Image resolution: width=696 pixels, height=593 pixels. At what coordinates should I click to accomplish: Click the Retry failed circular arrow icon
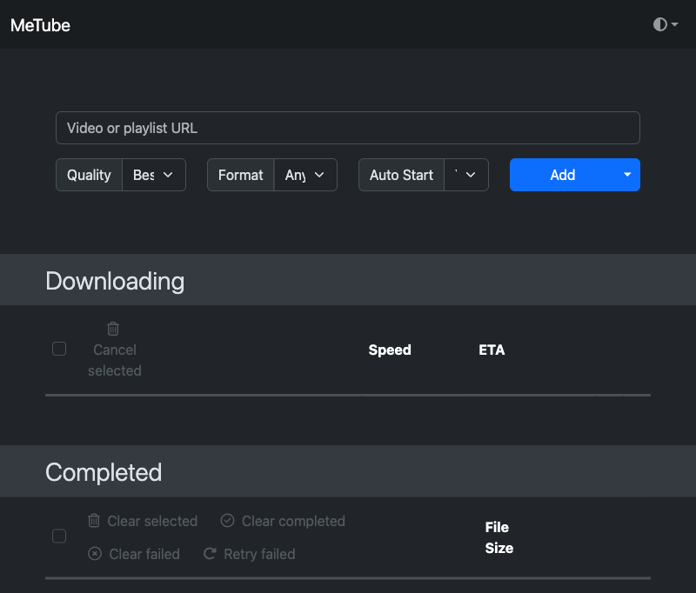pyautogui.click(x=210, y=554)
